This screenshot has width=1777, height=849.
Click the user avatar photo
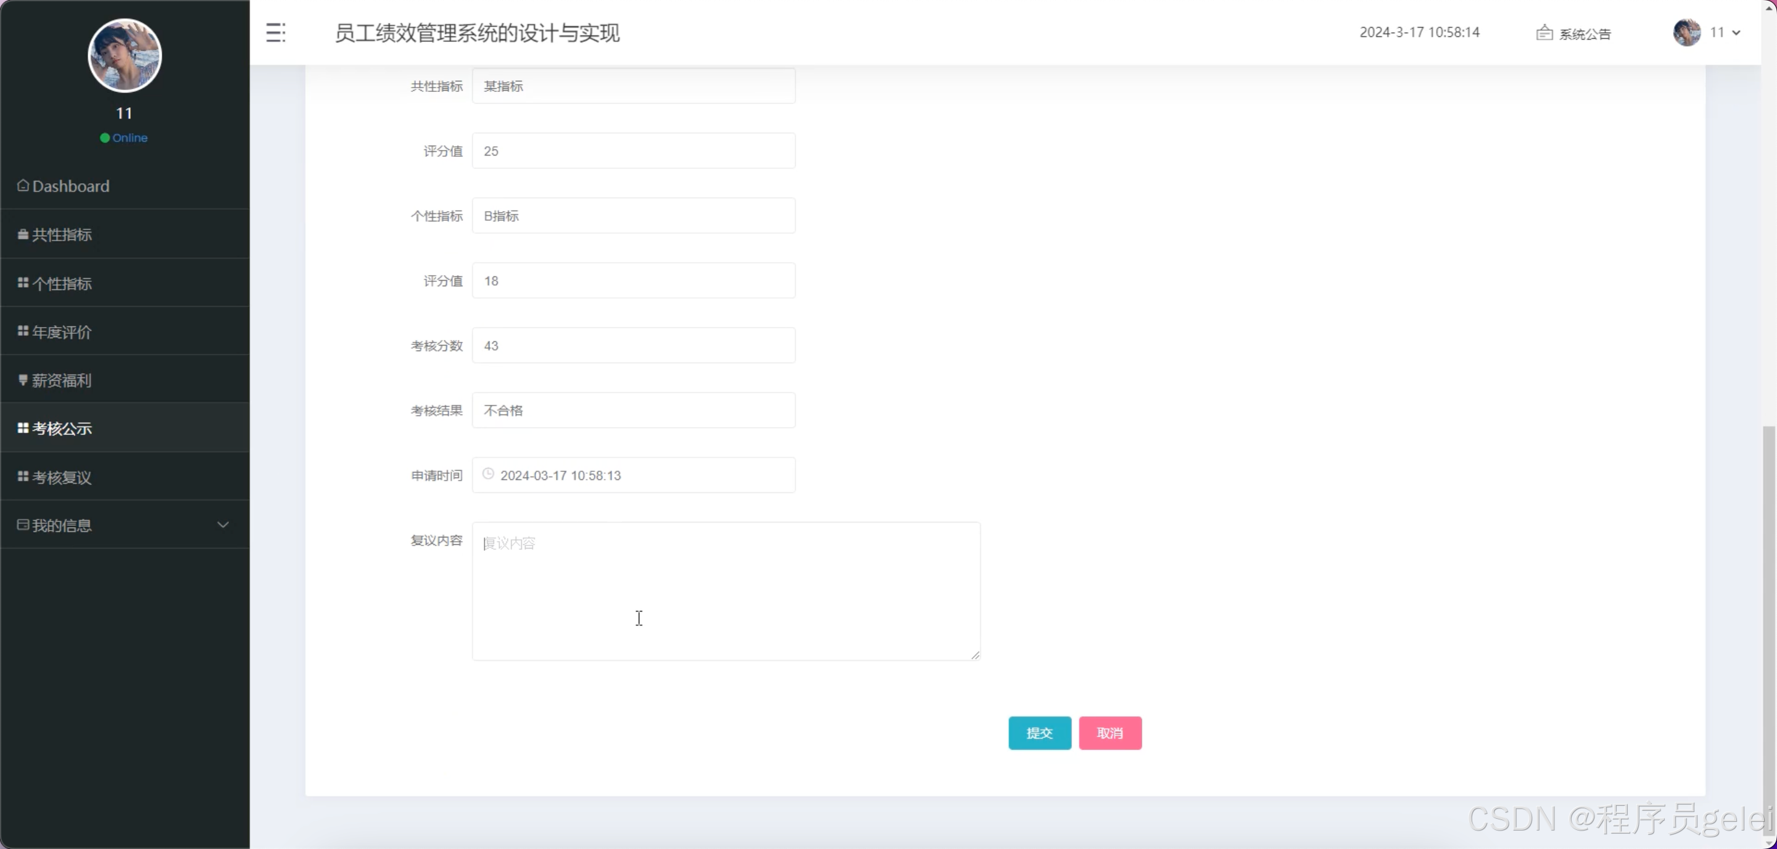[x=124, y=55]
